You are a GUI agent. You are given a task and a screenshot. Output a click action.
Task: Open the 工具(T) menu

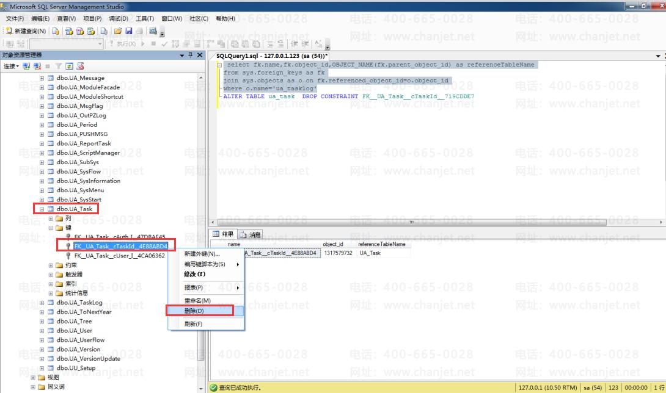145,18
